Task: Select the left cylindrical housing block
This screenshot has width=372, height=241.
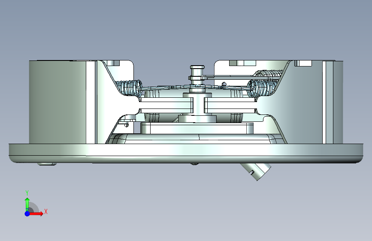Action: pyautogui.click(x=57, y=102)
